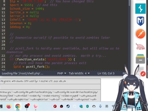Click the Ubuntu SMP kernel info cell in browser
The height and width of the screenshot is (111, 148).
coord(50,81)
